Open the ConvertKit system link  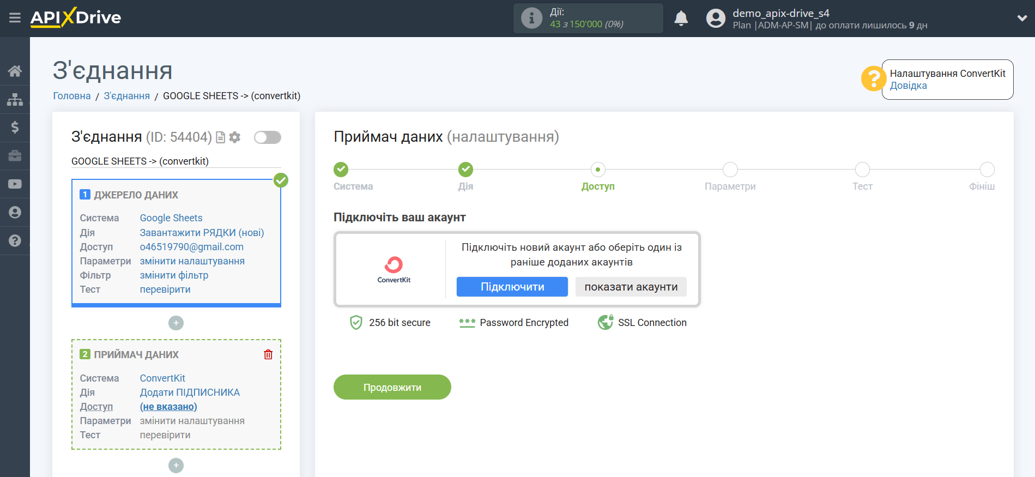162,378
